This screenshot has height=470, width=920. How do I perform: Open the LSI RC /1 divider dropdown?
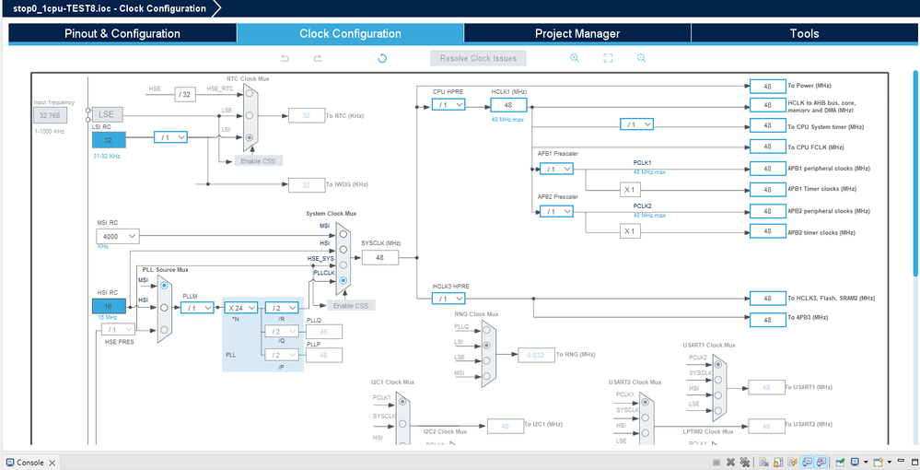tap(170, 137)
